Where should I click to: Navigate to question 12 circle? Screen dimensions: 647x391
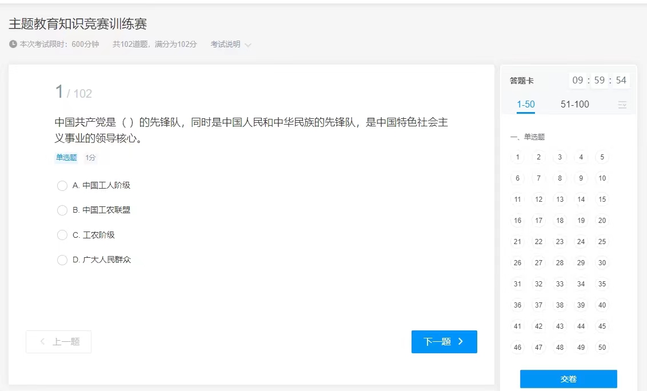pos(538,200)
